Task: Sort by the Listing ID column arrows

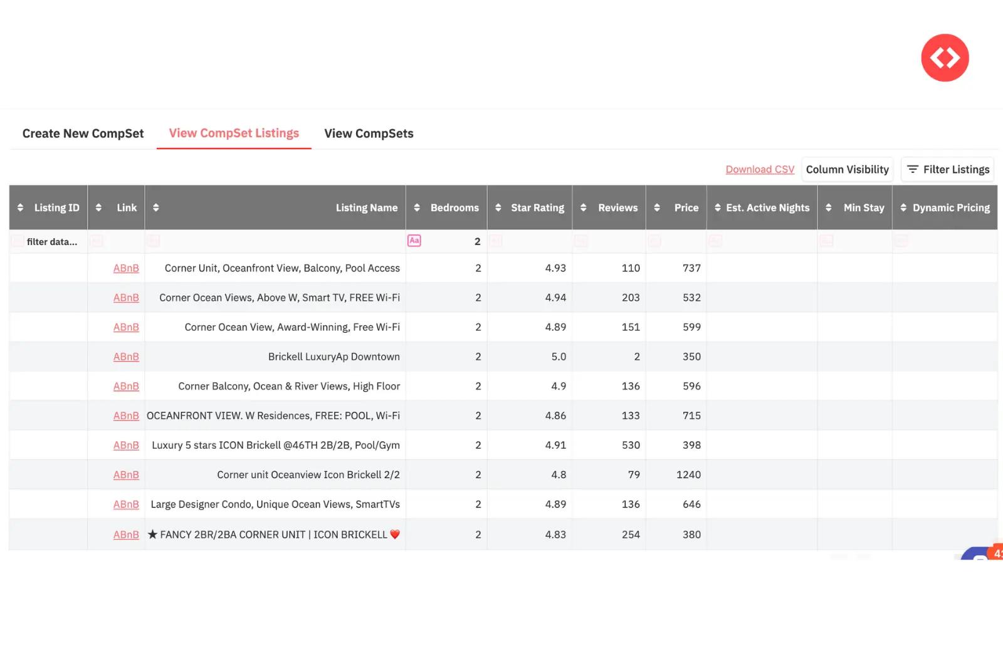Action: pyautogui.click(x=20, y=207)
